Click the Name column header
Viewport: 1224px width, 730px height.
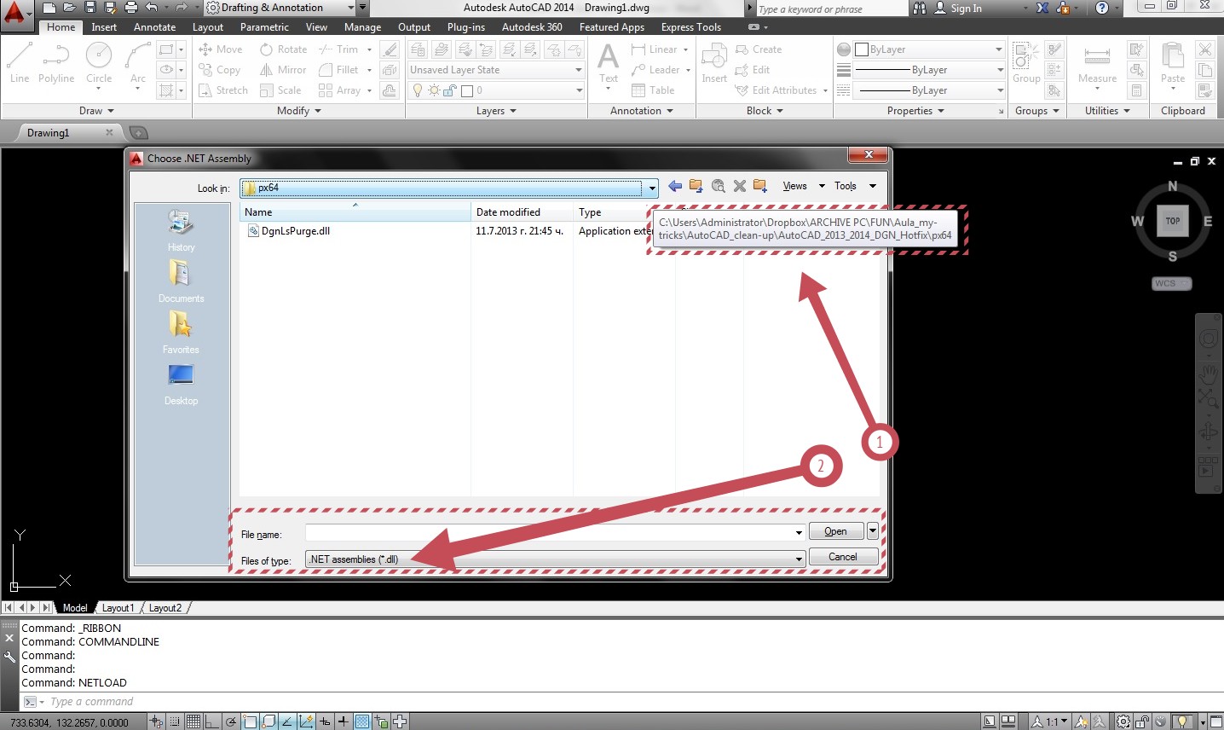click(355, 212)
